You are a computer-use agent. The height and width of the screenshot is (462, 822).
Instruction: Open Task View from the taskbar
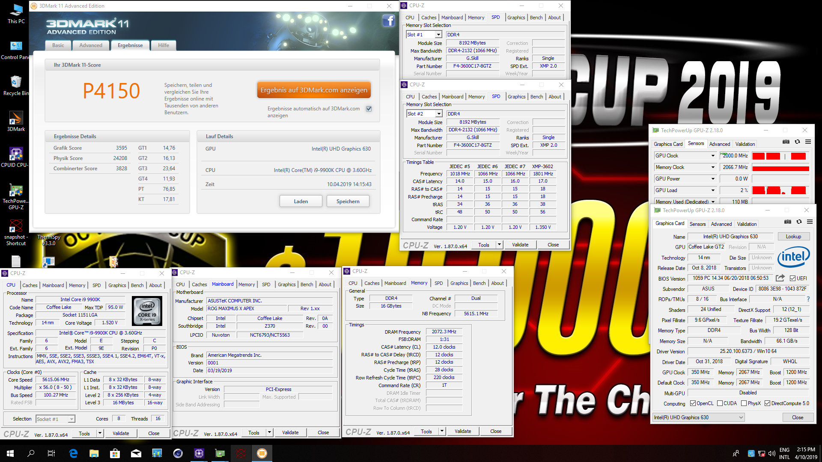(51, 453)
